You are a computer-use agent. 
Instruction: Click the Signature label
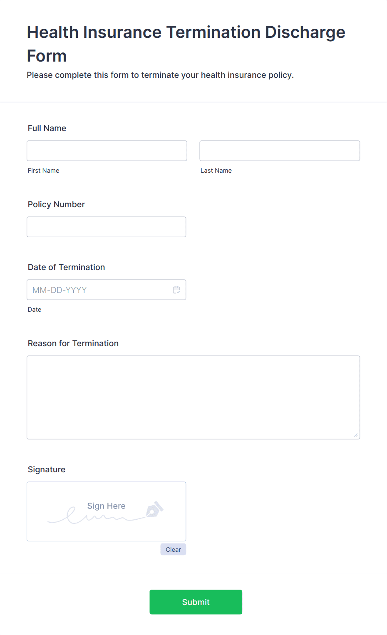coord(47,469)
